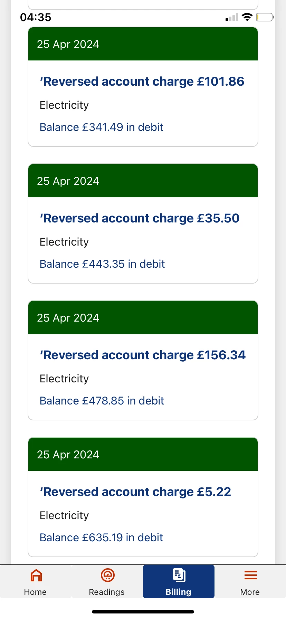Viewport: 286px width, 619px height.
Task: Open Reversed account charge £156.34 link
Action: coord(143,355)
